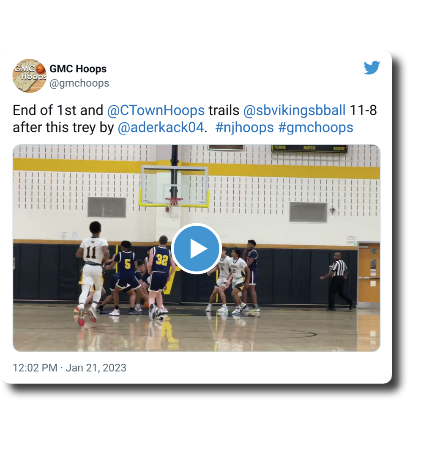Click the GMC Hoops display name
Image resolution: width=421 pixels, height=450 pixels.
point(78,69)
